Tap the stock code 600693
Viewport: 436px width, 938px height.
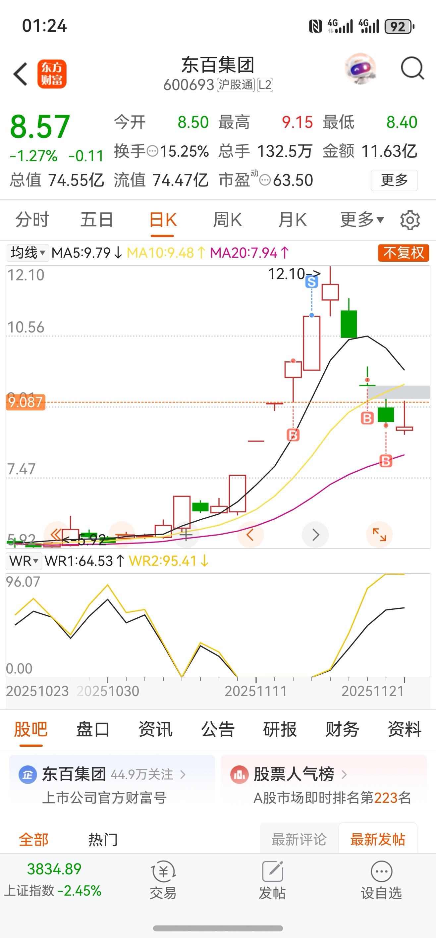coord(189,85)
